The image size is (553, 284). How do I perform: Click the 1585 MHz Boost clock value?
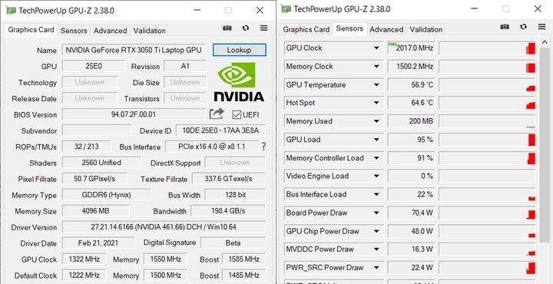243,259
